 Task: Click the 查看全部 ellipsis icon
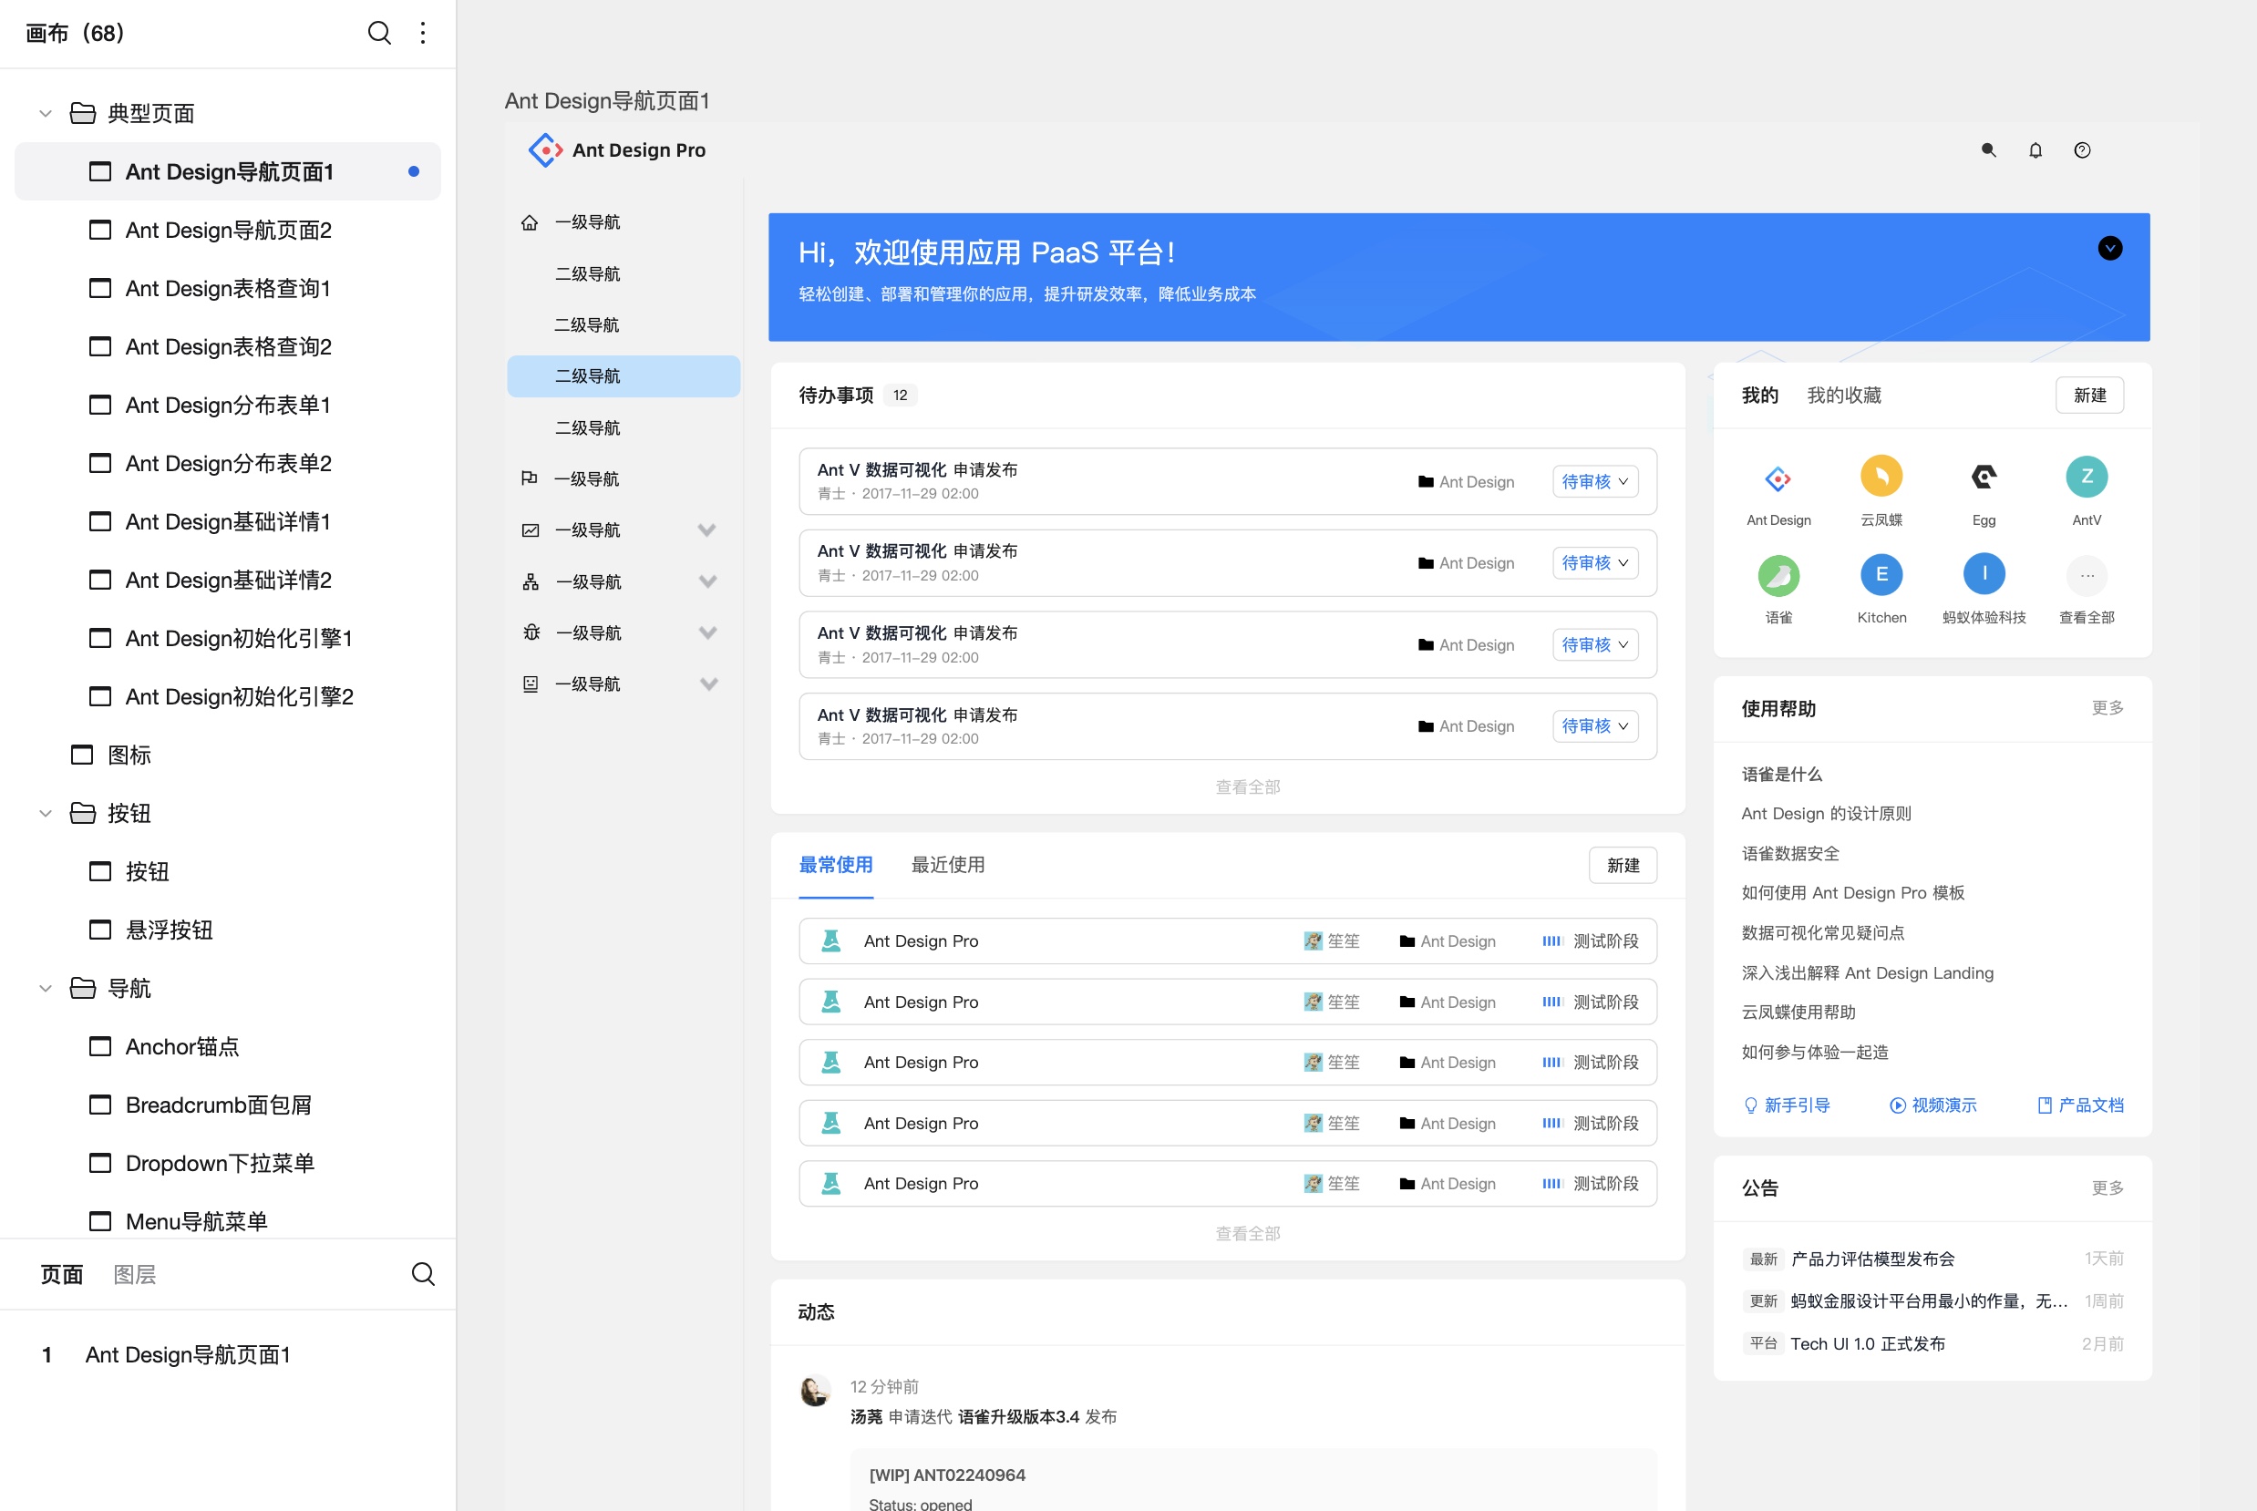[x=2087, y=575]
